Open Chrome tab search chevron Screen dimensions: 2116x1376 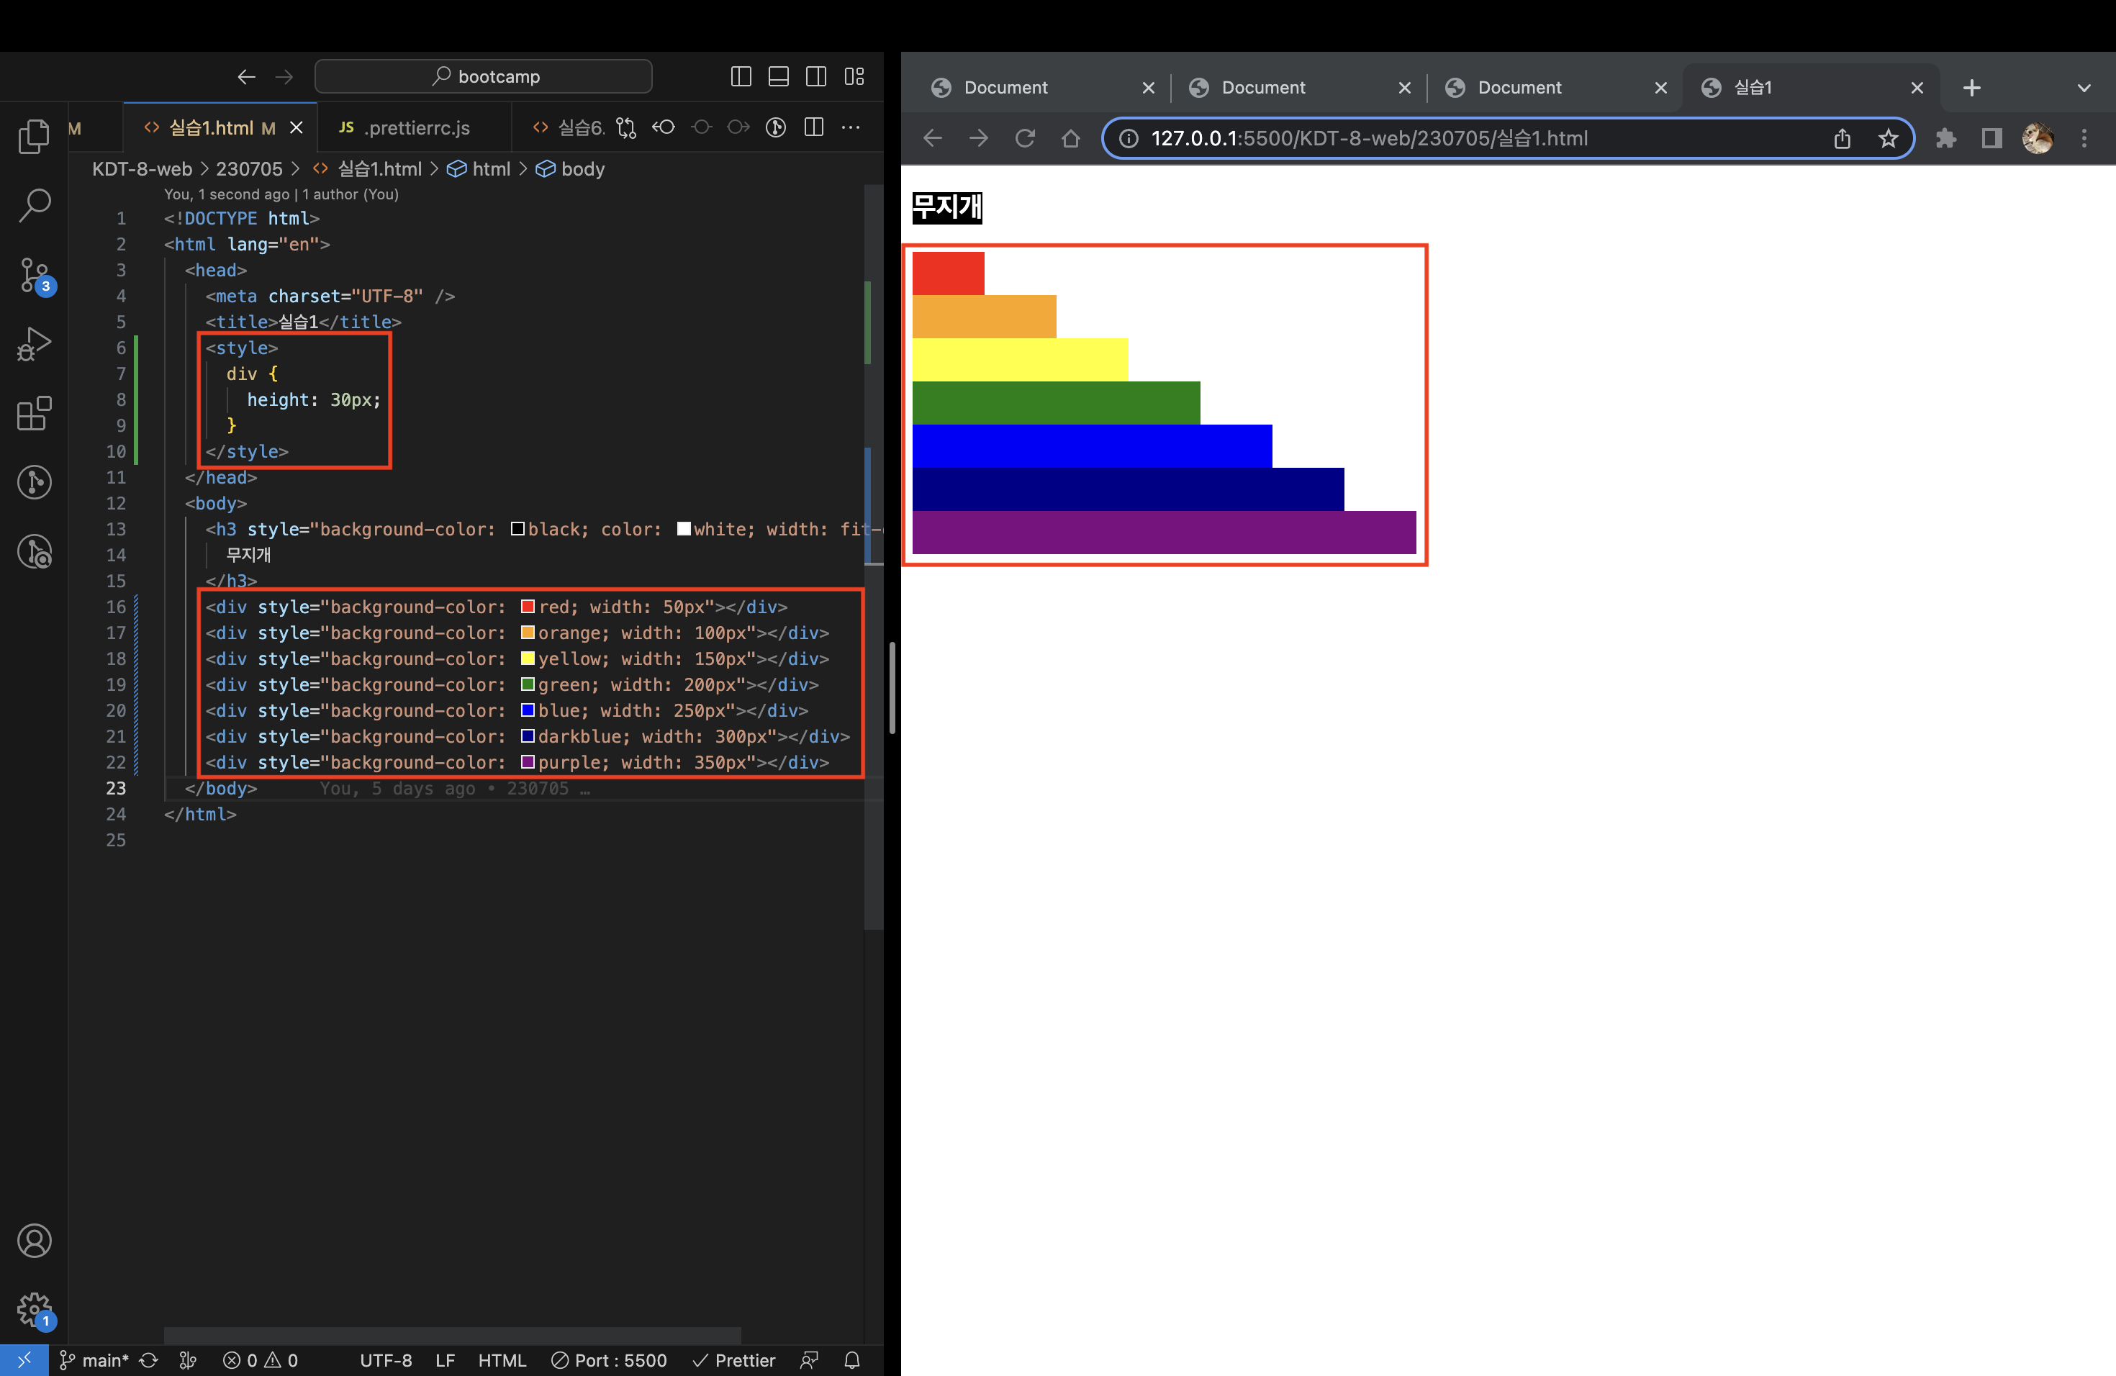coord(2084,88)
